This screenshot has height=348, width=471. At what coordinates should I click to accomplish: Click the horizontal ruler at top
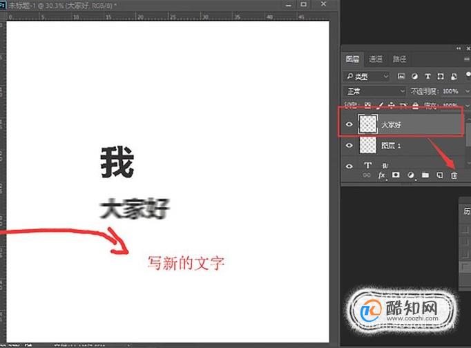tap(169, 17)
